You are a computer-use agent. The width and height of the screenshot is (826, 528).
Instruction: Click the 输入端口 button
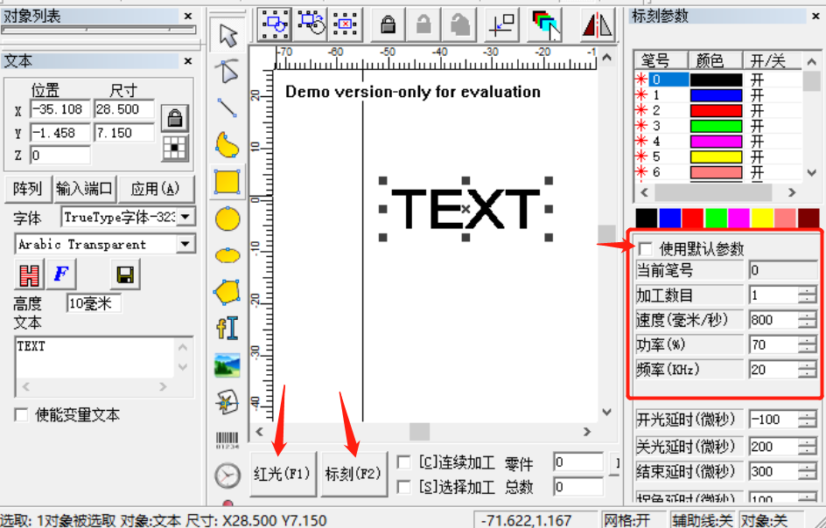click(x=84, y=189)
